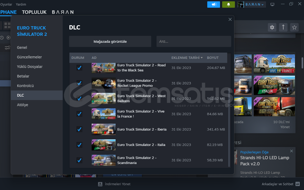304x190 pixels.
Task: Open the Strands HI-LO LED Lamp Pack title
Action: [x=265, y=161]
